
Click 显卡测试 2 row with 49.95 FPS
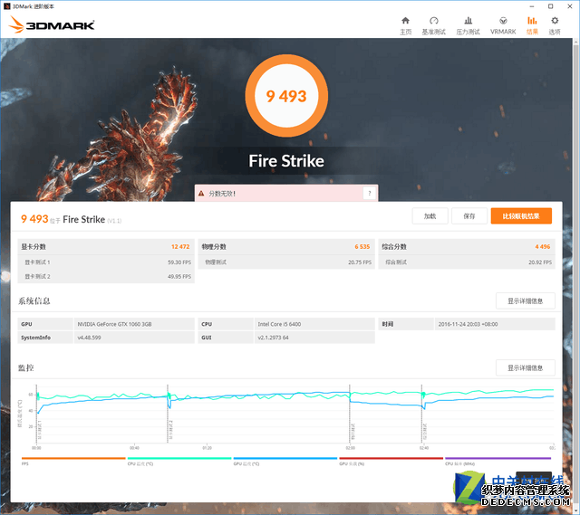tap(106, 276)
